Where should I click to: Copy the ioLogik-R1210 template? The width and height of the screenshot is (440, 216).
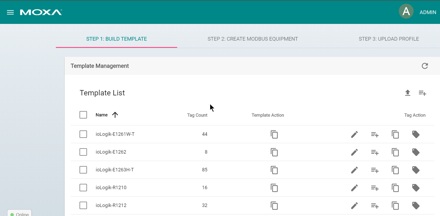[x=274, y=188]
